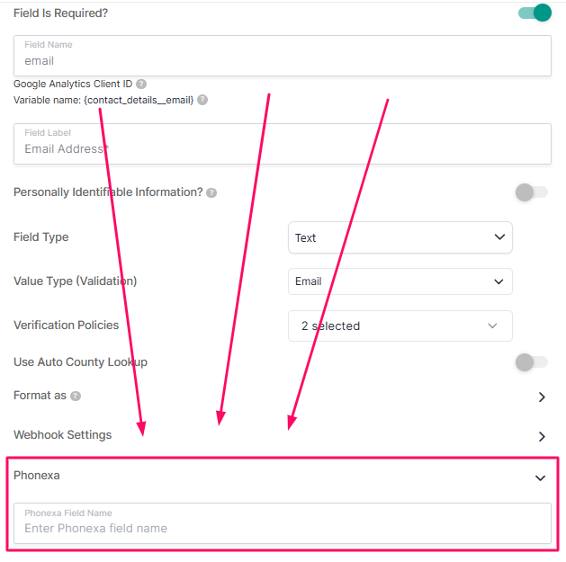Click question mark icon beside Format as

point(76,396)
